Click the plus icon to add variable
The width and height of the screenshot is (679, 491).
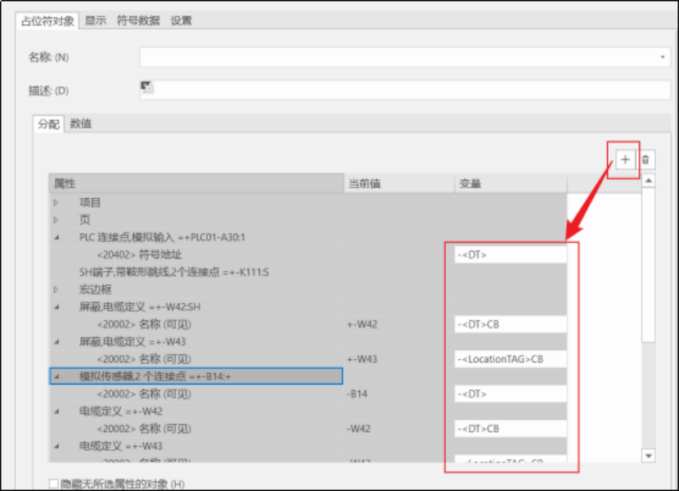625,160
